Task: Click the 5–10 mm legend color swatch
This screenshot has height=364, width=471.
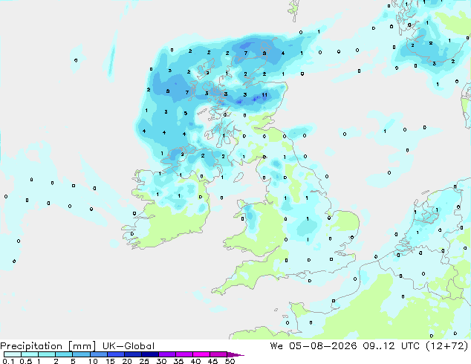Action: point(81,354)
